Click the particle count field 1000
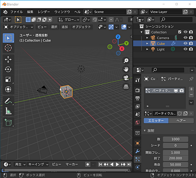 tap(176, 139)
